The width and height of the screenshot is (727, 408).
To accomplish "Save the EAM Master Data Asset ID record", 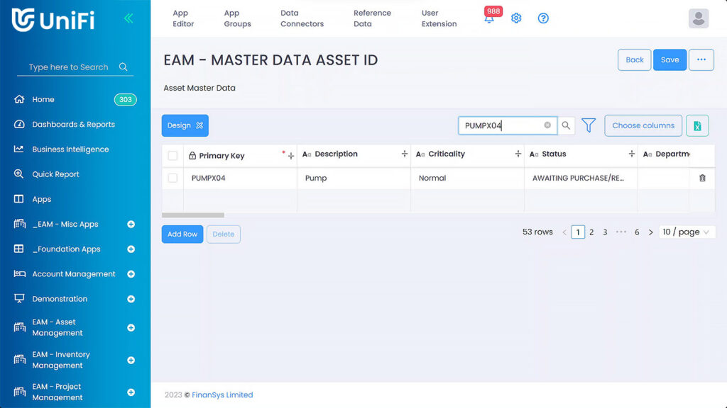I will point(669,59).
